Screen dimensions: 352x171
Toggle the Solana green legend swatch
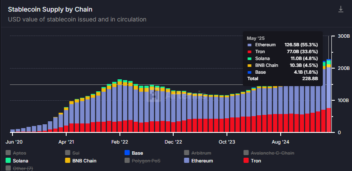tap(8, 160)
